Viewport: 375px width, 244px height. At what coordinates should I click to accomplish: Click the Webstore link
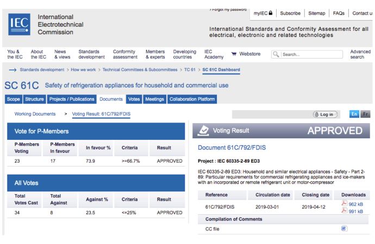pyautogui.click(x=249, y=54)
